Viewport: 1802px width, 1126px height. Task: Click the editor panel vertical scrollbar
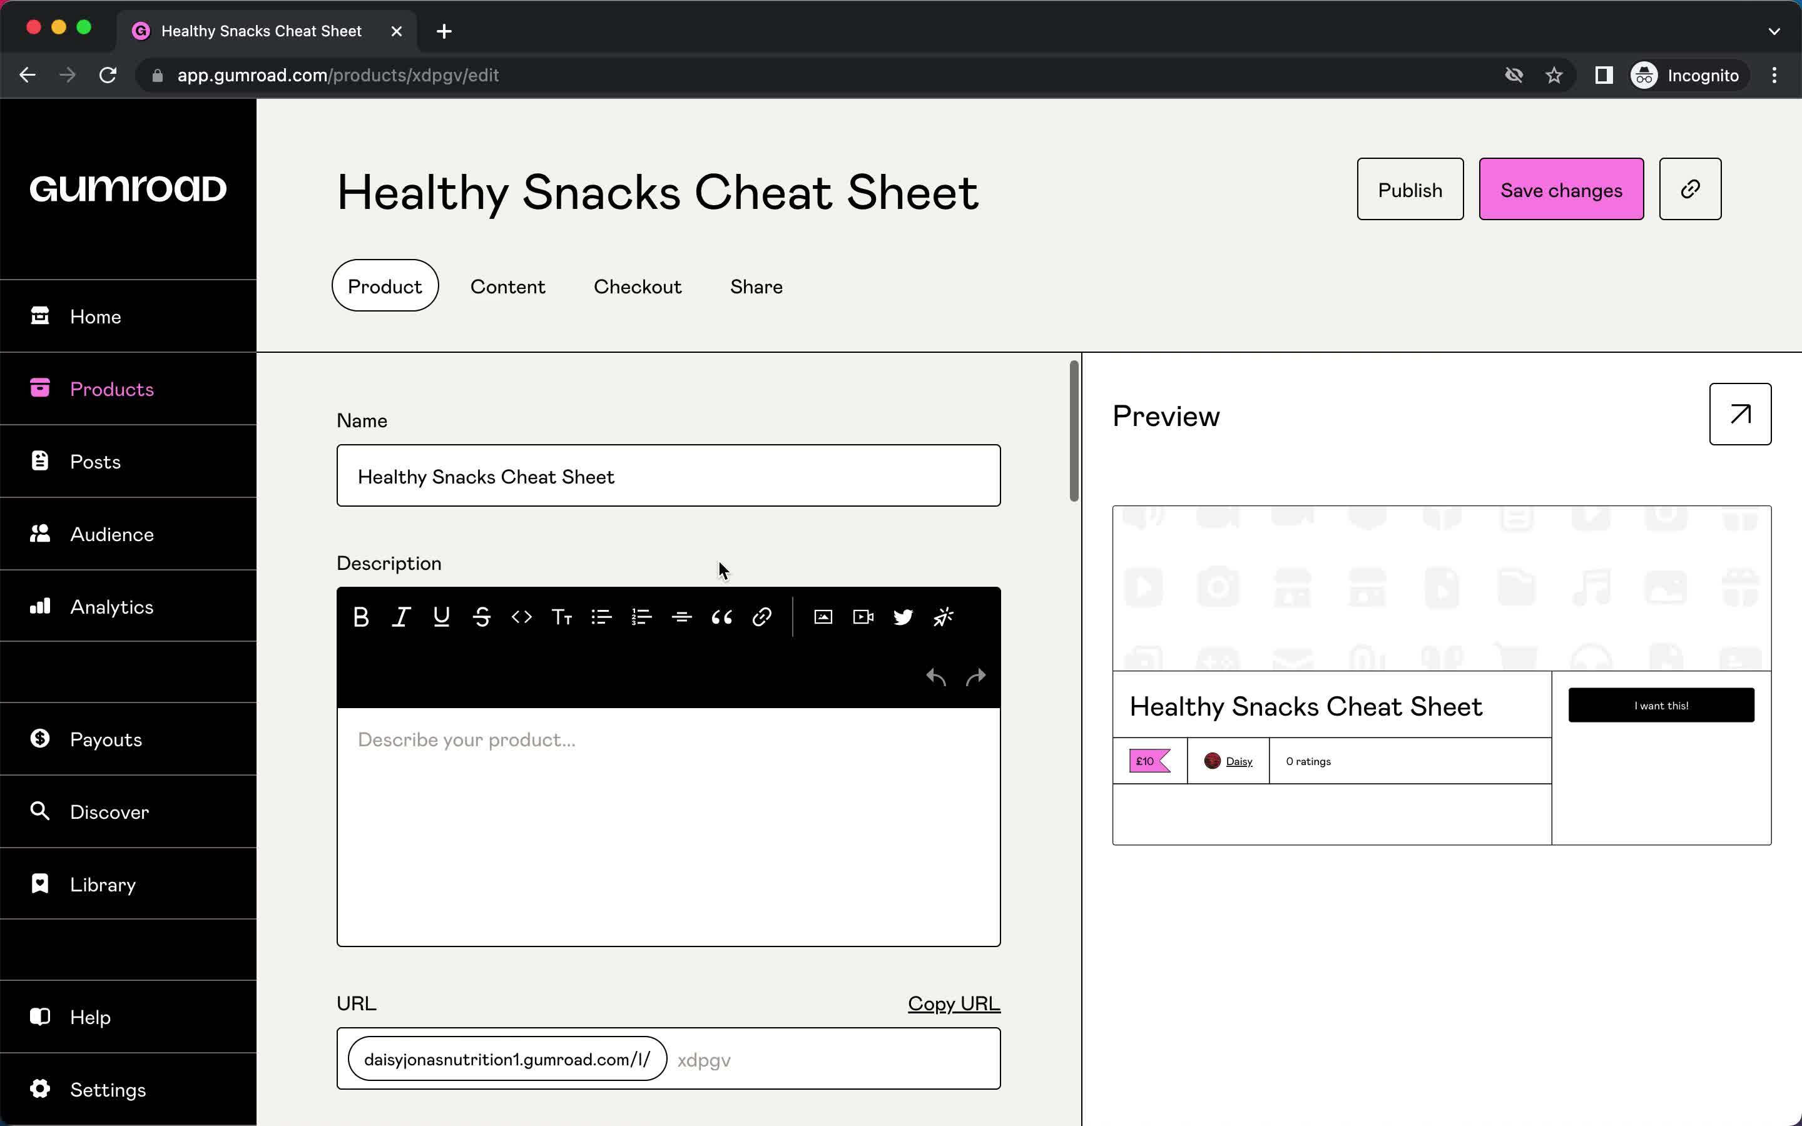click(1074, 430)
